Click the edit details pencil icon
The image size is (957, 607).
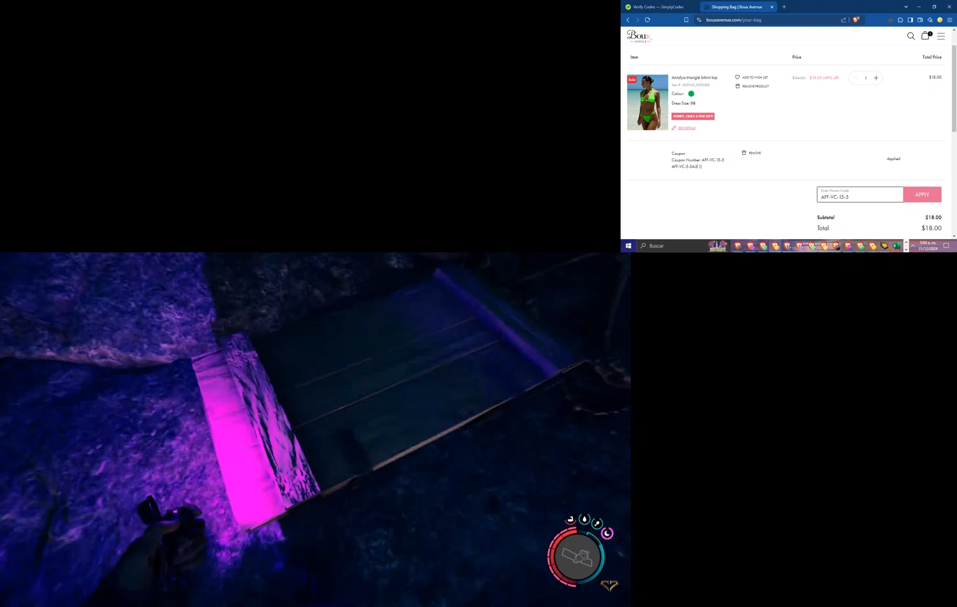point(674,128)
